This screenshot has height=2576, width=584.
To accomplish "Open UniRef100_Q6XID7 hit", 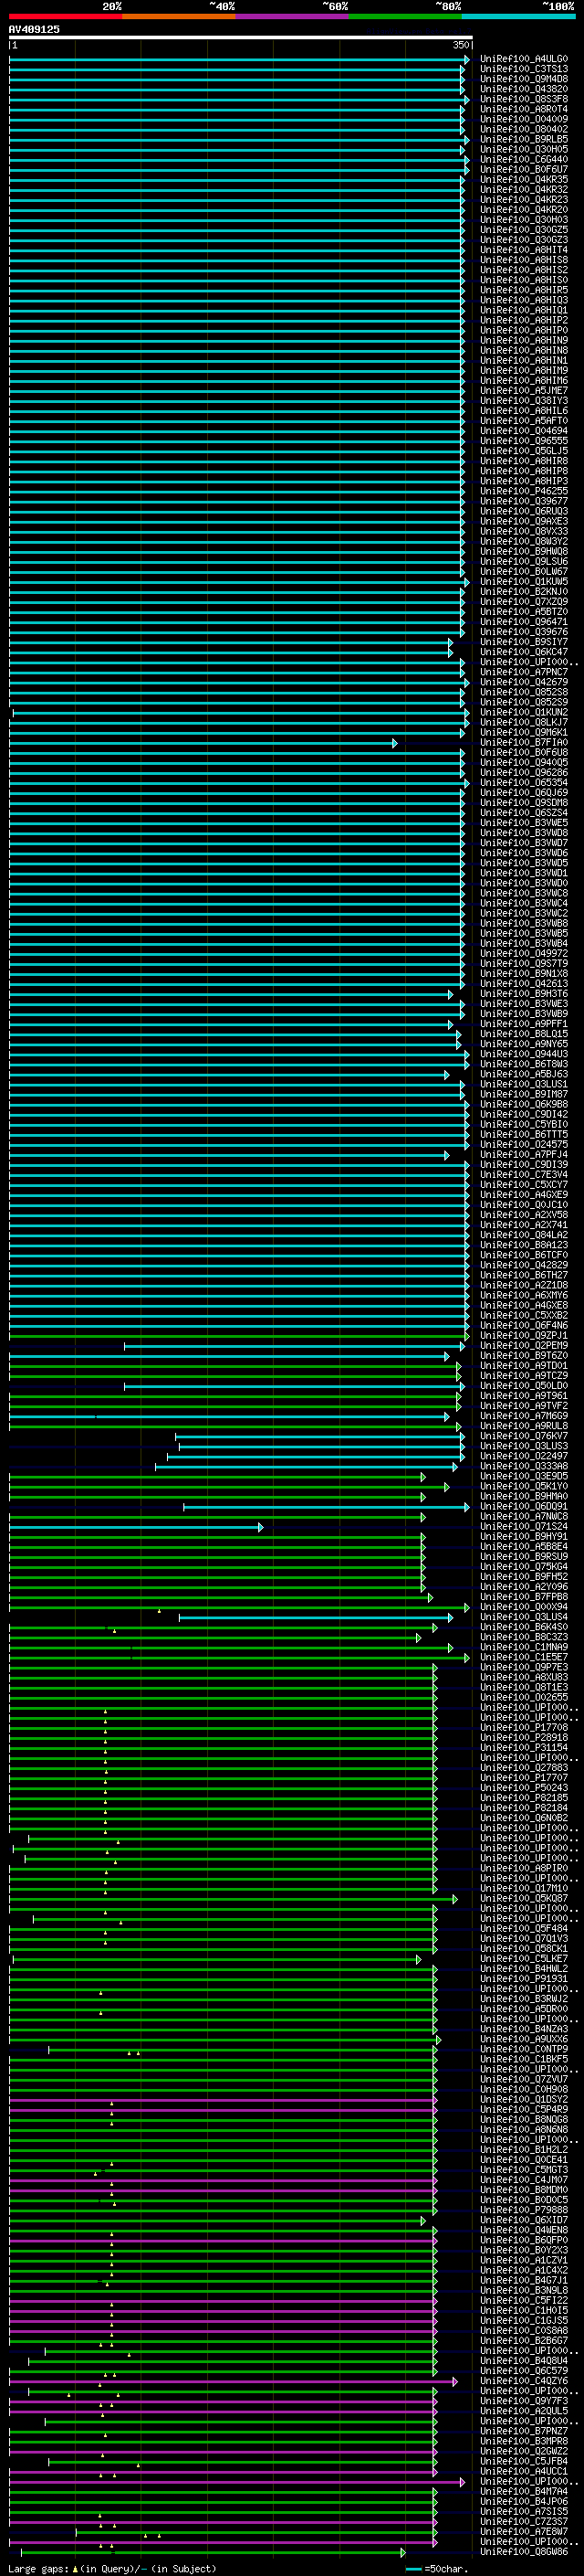I will (524, 2220).
